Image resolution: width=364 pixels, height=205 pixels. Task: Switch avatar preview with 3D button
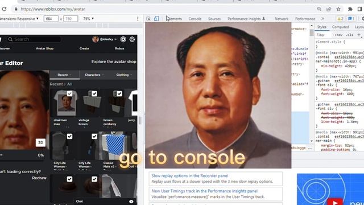coord(40,142)
